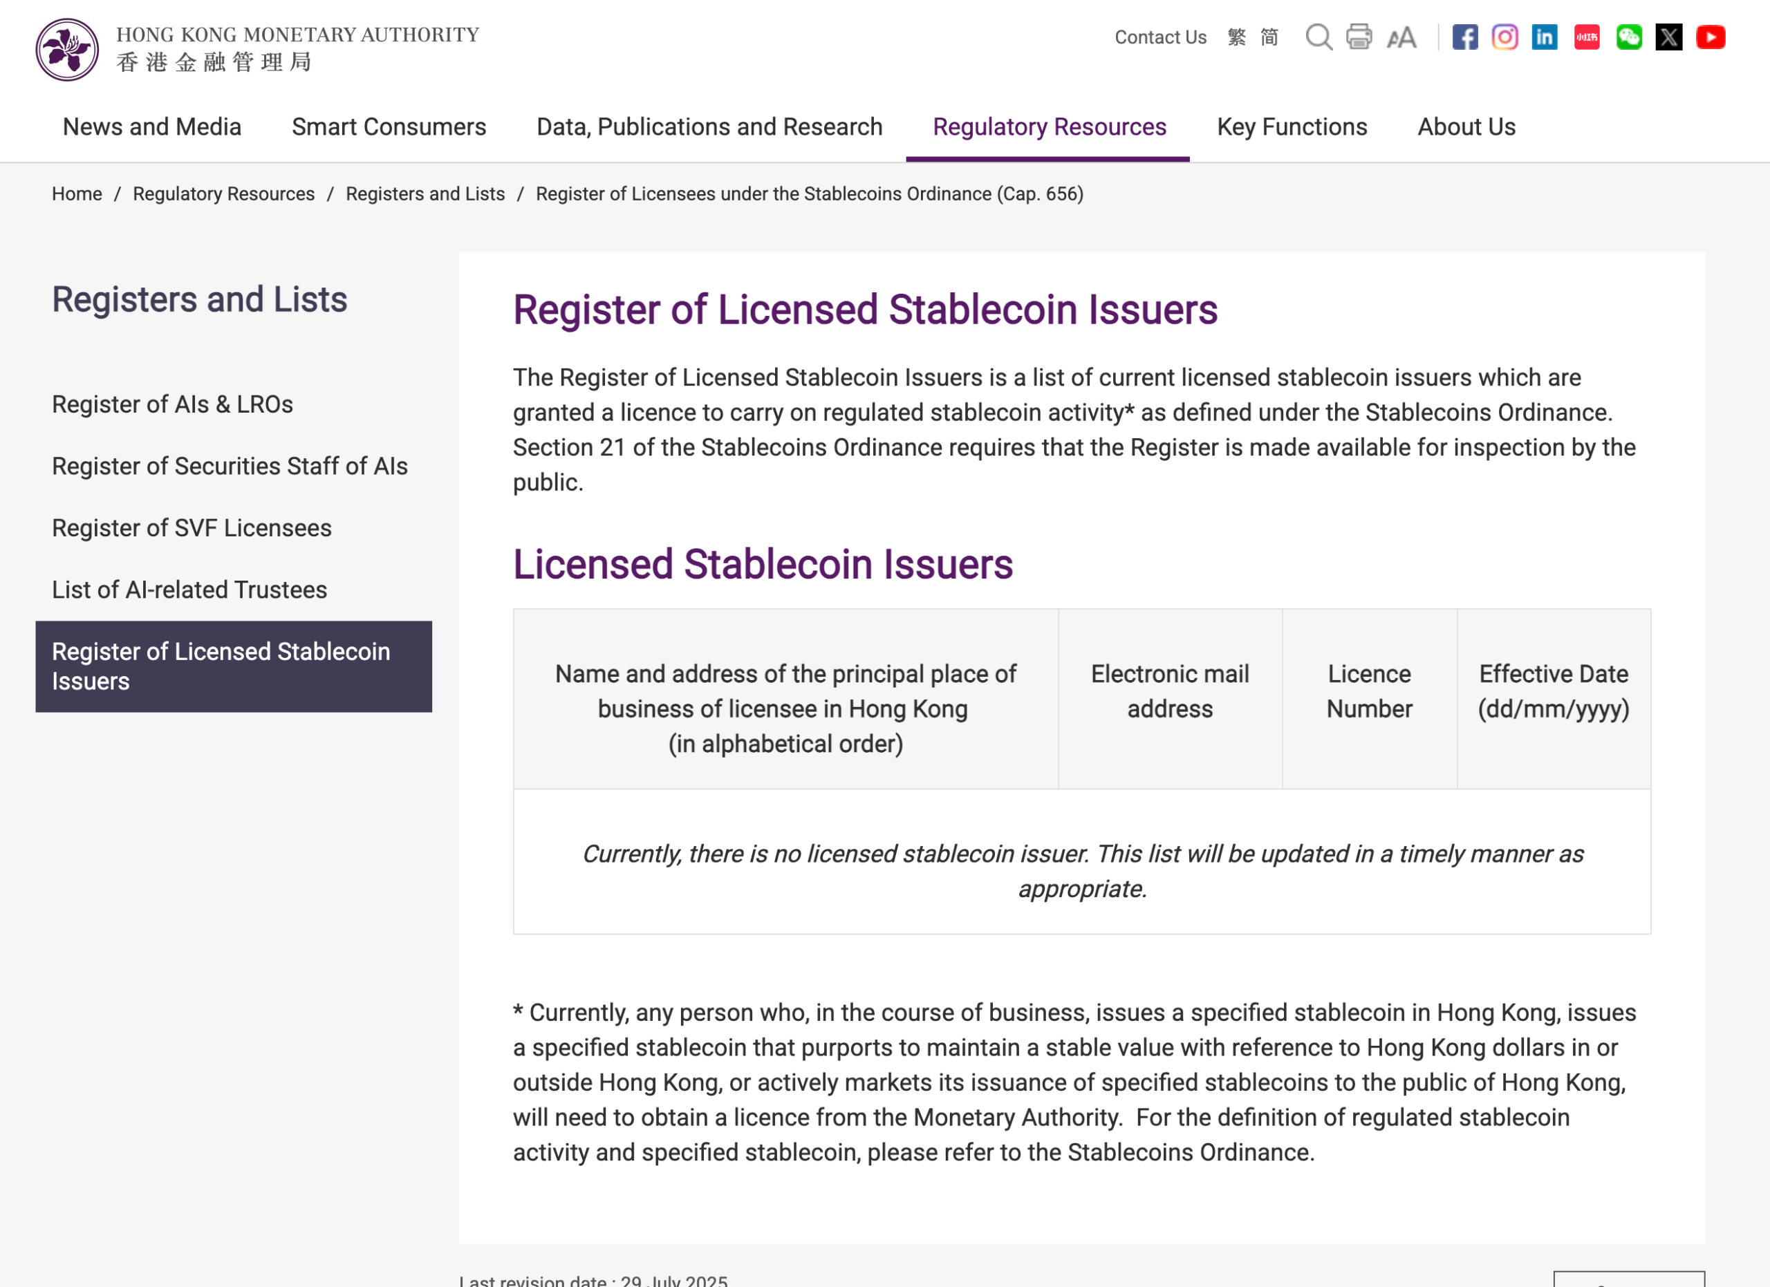Open the Xiaohongshu social media icon
Screen dimensions: 1770x1287
point(1587,37)
